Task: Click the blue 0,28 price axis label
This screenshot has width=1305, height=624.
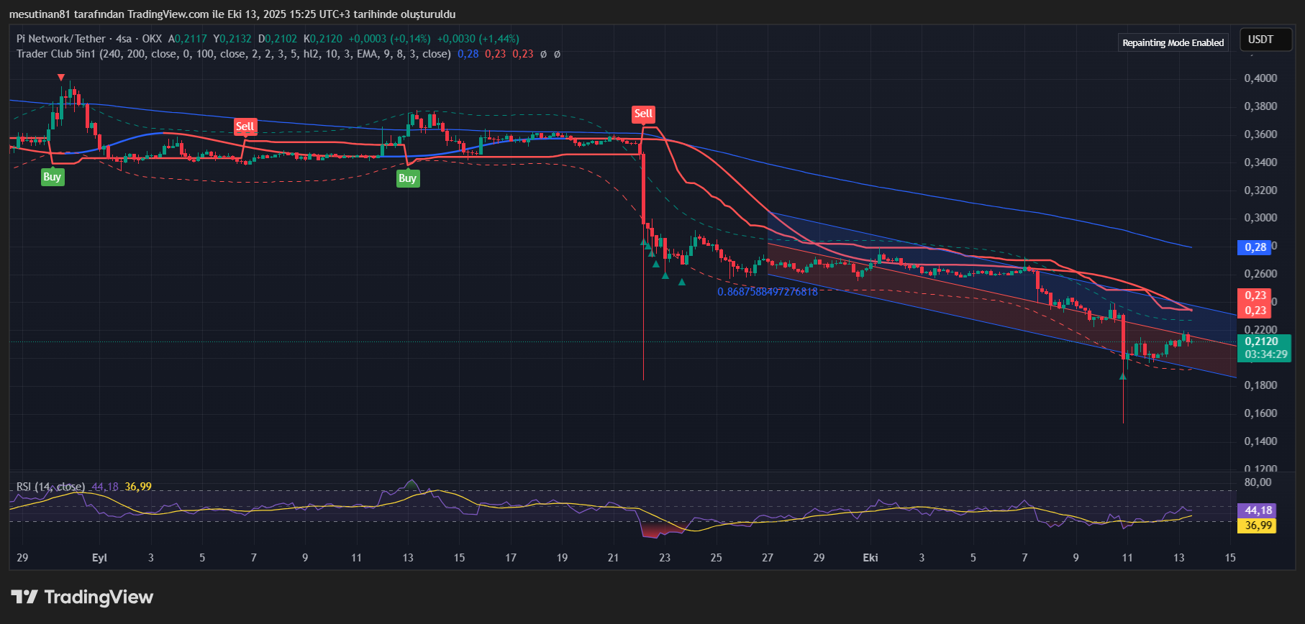Action: [1255, 247]
